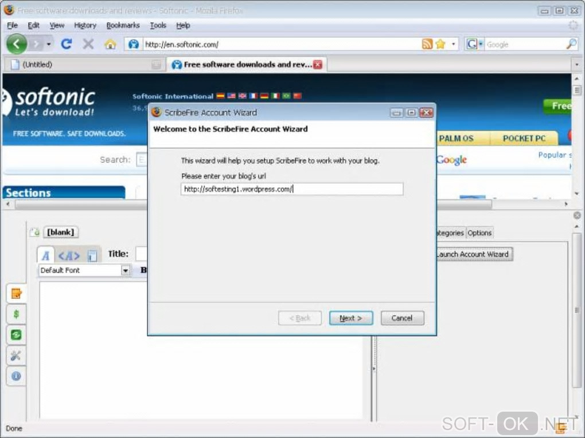Select the Categories tab in ScribeFire

pyautogui.click(x=450, y=233)
